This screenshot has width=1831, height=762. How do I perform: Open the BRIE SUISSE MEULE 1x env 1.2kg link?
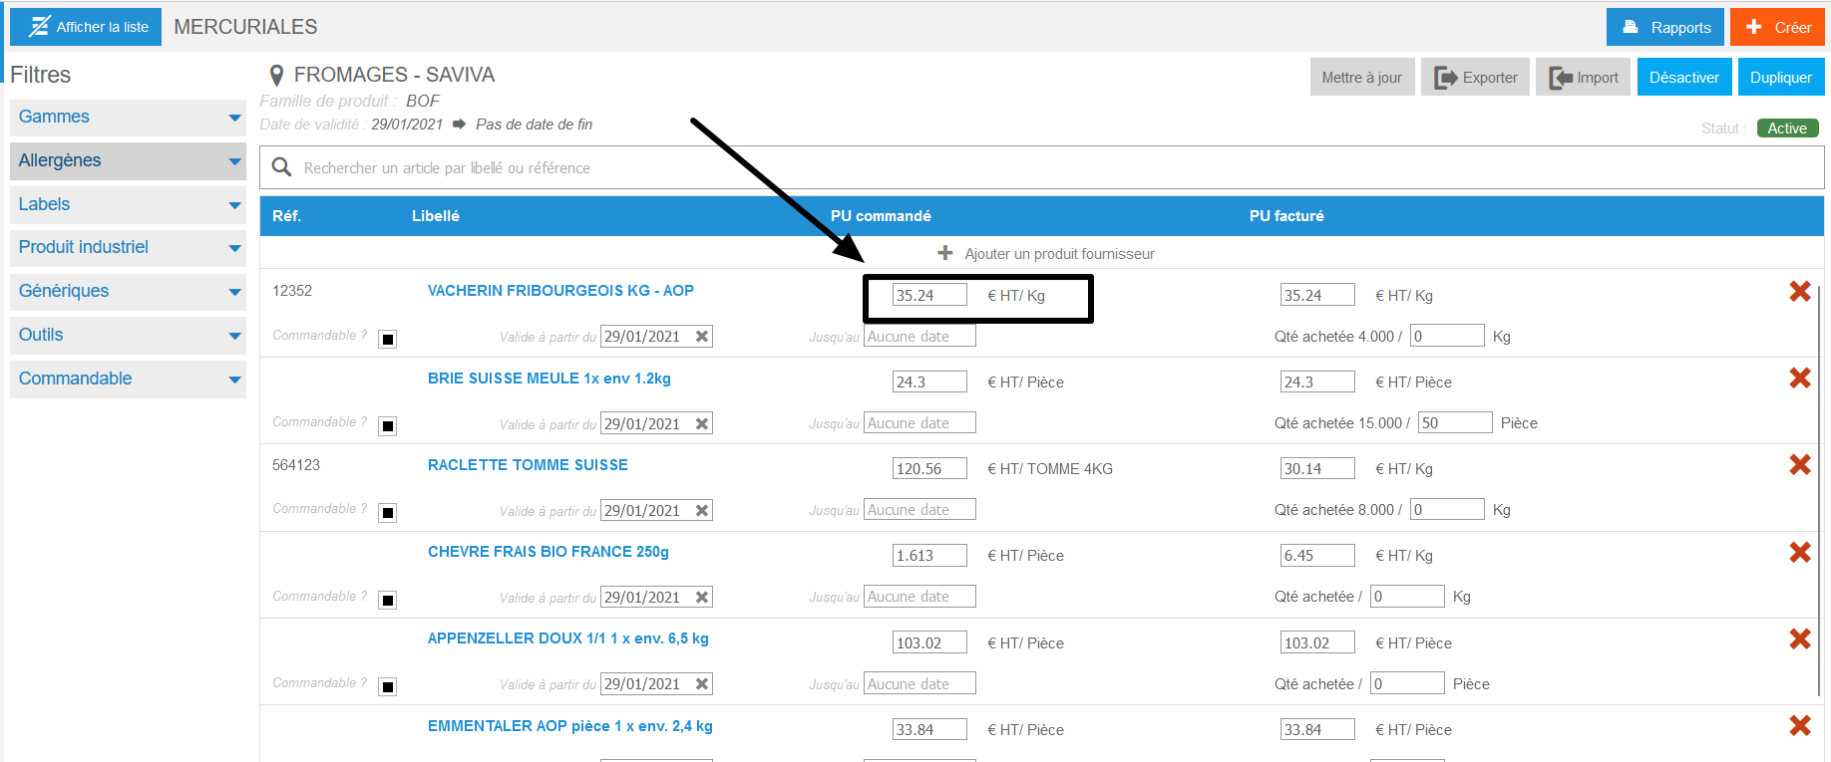549,379
